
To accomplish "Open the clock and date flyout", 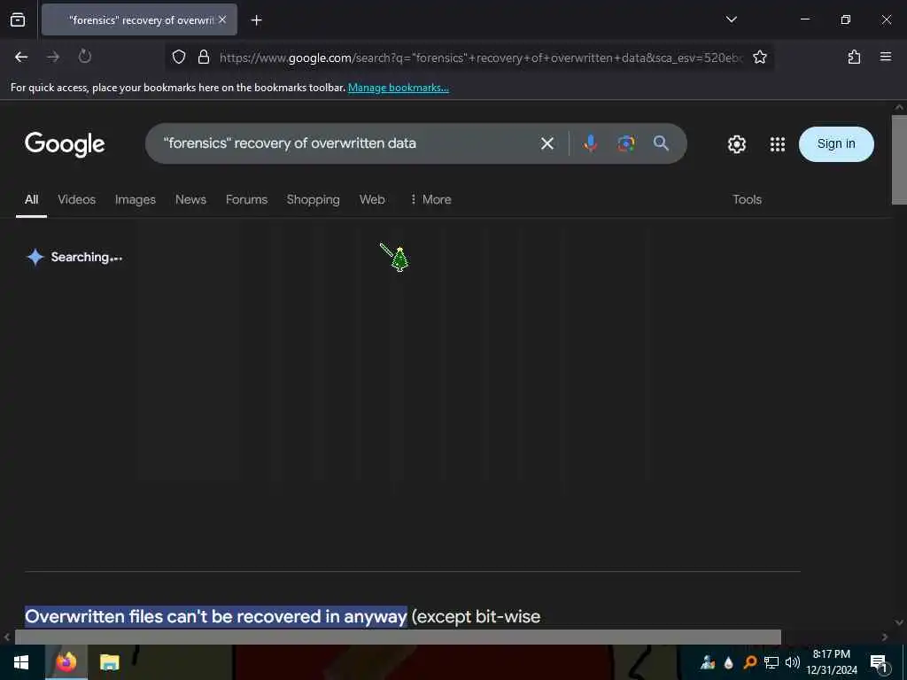I will pos(831,662).
